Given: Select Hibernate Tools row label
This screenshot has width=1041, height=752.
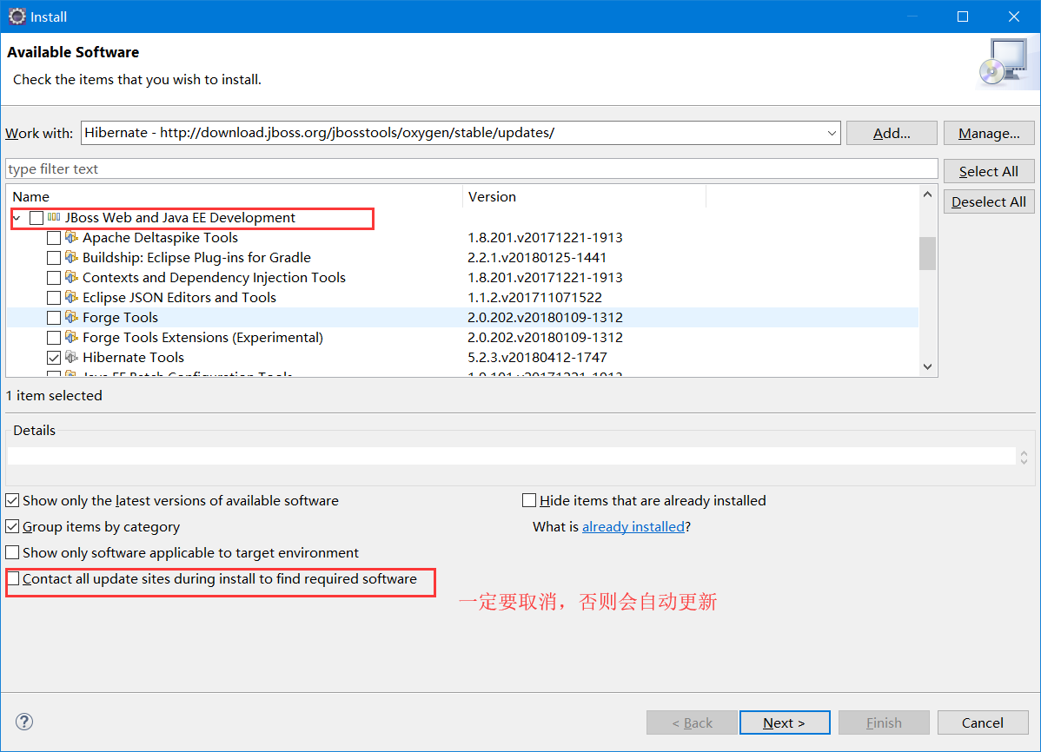Looking at the screenshot, I should click(133, 357).
